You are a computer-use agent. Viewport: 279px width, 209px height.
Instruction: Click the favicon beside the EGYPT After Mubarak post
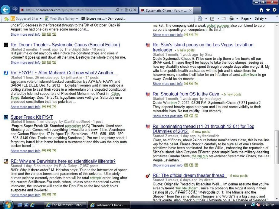pos(6,73)
